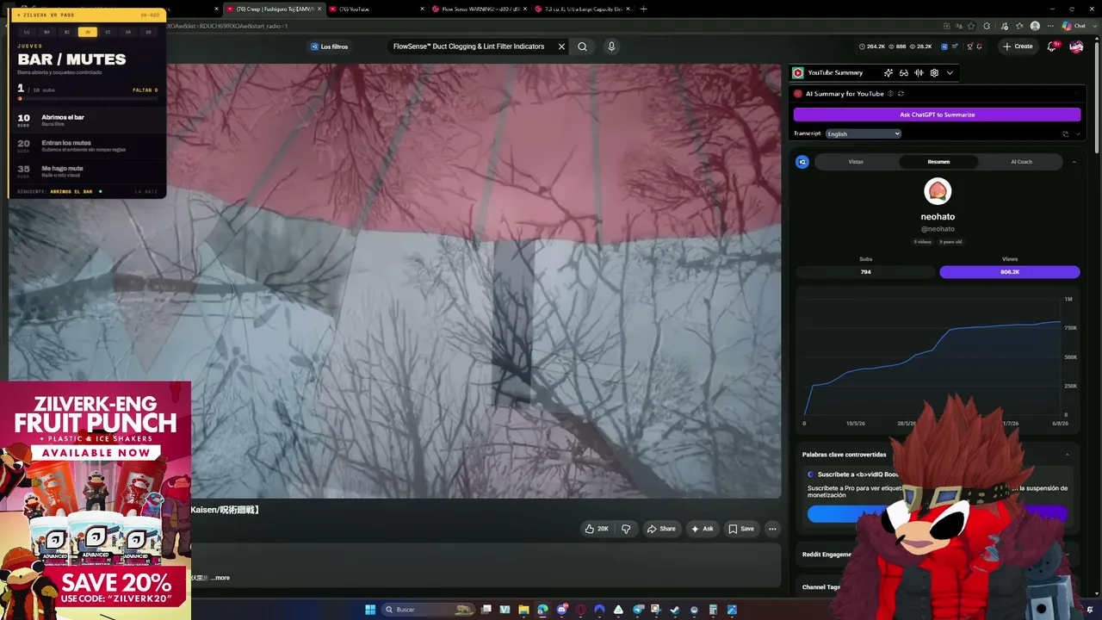Viewport: 1102px width, 620px height.
Task: Switch to the Vistas tab
Action: click(x=856, y=162)
